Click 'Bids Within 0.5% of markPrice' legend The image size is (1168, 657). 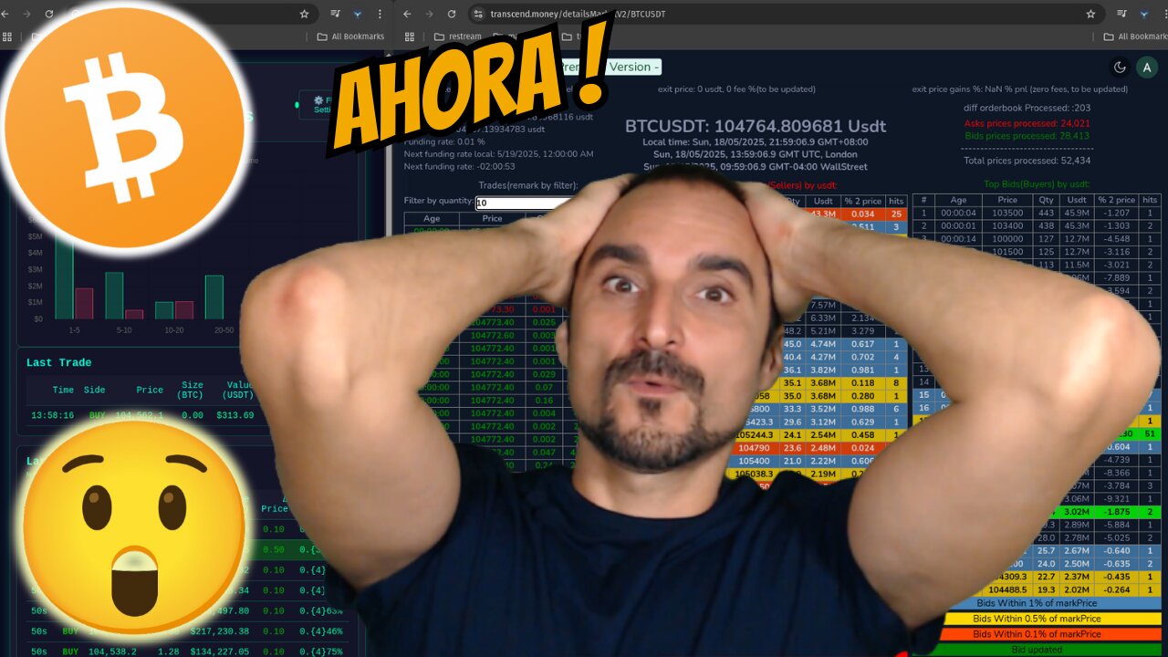click(x=1037, y=619)
